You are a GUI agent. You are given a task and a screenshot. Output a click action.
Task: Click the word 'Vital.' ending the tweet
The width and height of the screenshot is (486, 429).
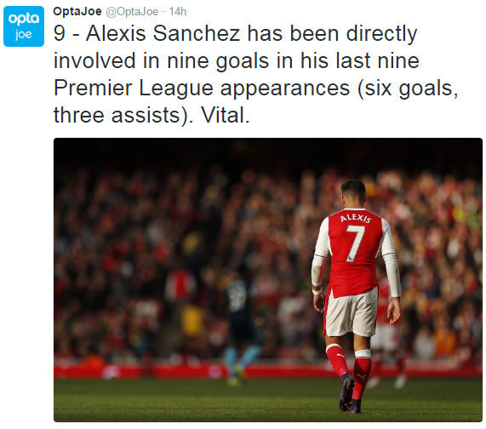[225, 115]
